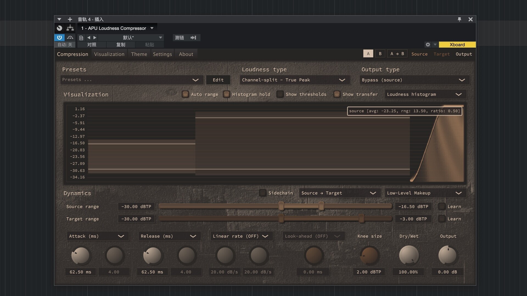Open the Linear rate (OFF) dropdown

242,236
